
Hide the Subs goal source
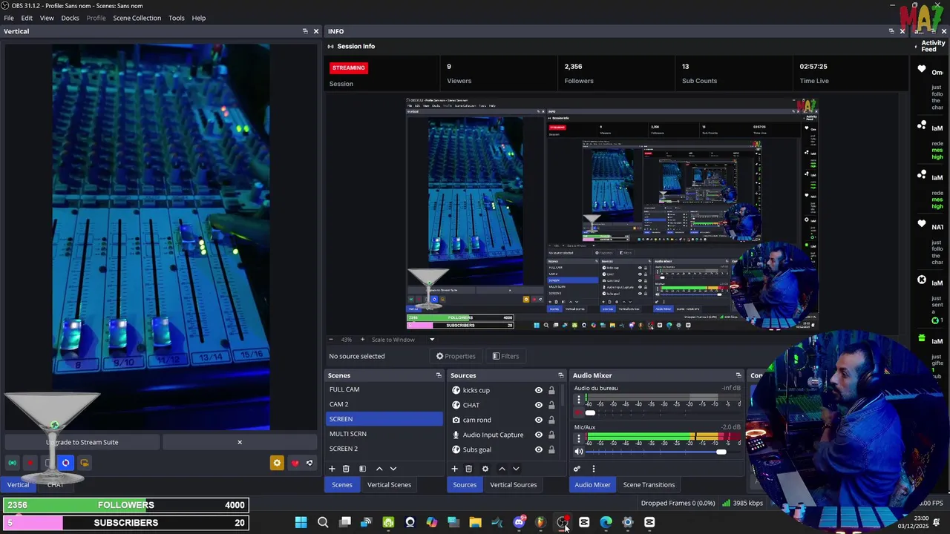[x=539, y=449]
